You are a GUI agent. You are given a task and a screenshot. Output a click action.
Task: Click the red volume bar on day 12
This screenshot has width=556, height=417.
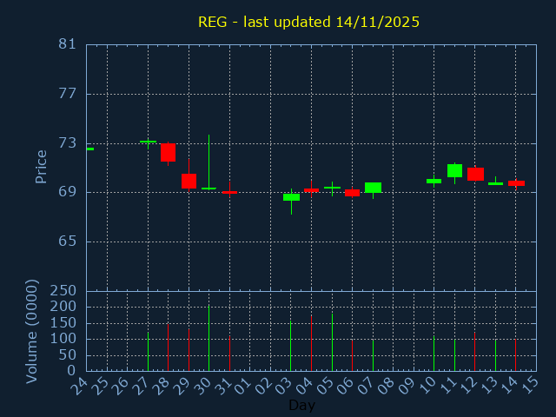(474, 352)
